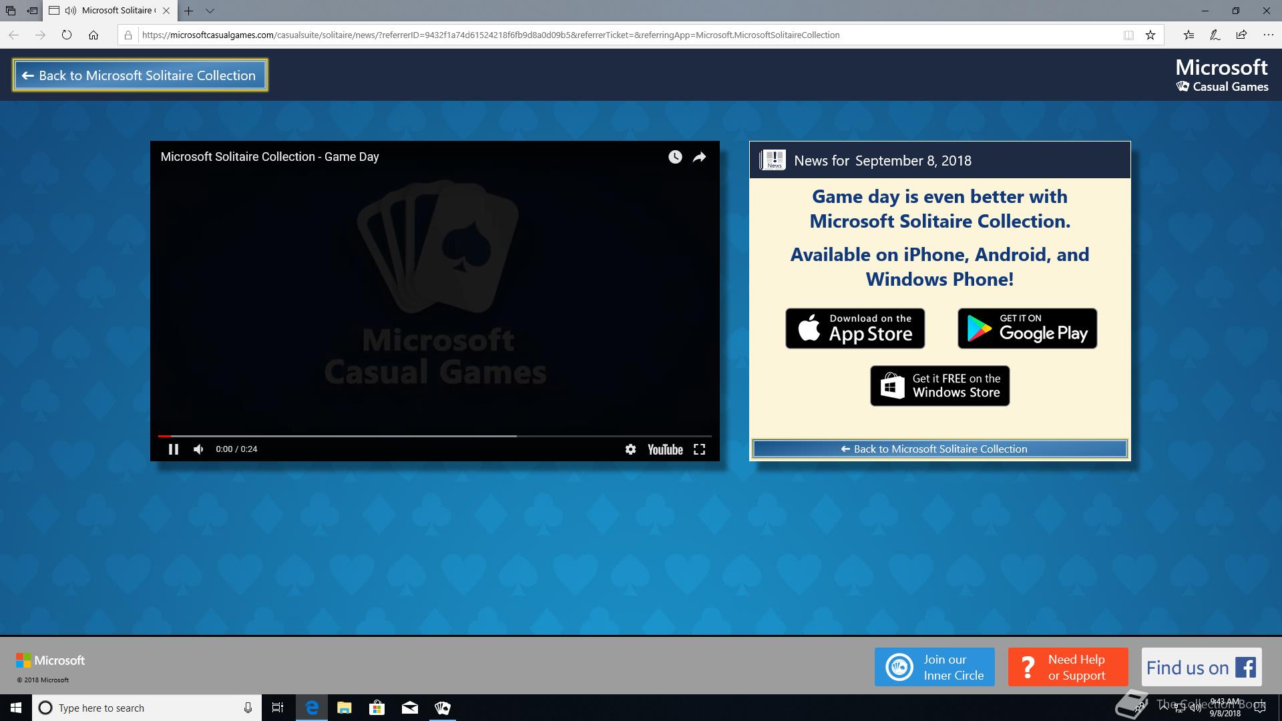Show tabs you've set aside icon

click(x=10, y=11)
